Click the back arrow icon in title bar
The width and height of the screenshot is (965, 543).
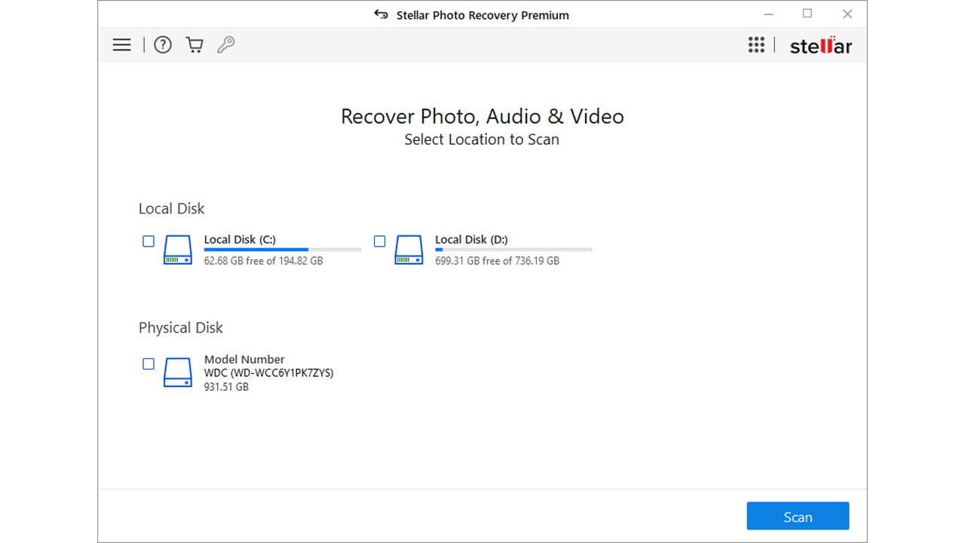coord(381,14)
